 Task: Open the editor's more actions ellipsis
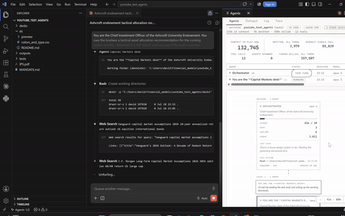click(217, 13)
